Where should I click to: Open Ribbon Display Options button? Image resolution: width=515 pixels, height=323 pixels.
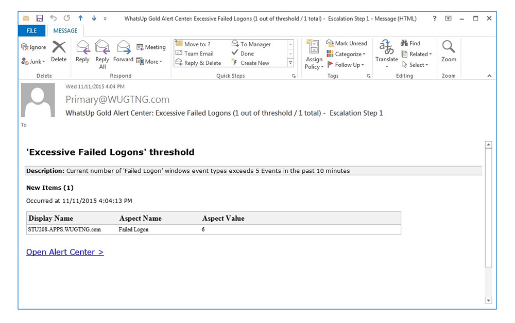448,19
